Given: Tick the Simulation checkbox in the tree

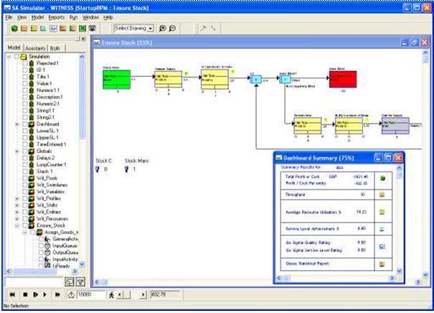Looking at the screenshot, I should click(x=17, y=57).
